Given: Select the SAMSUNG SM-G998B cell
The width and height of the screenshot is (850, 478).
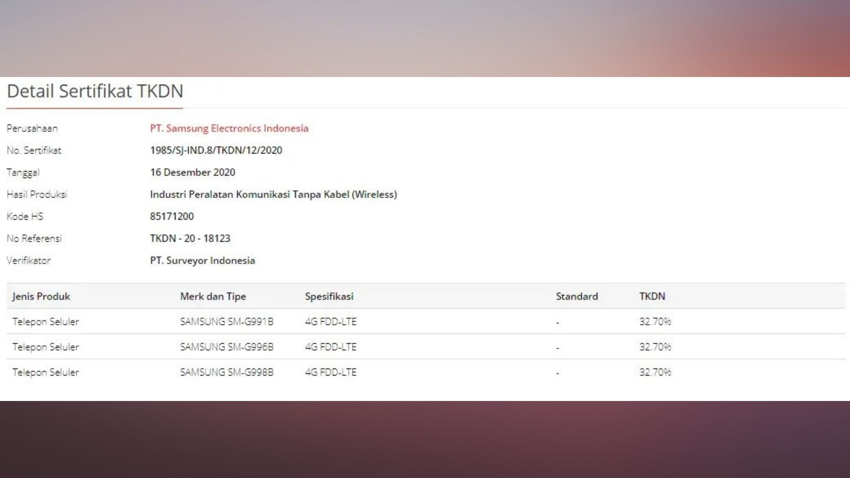Looking at the screenshot, I should (x=227, y=372).
